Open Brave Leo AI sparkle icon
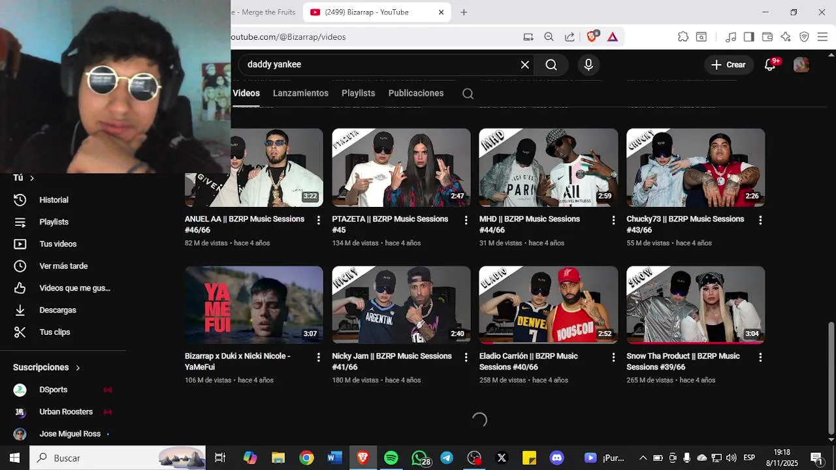Image resolution: width=836 pixels, height=470 pixels. click(x=786, y=37)
